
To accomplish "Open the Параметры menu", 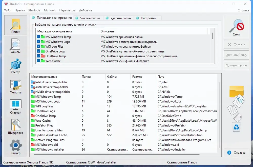I will [x=67, y=10].
